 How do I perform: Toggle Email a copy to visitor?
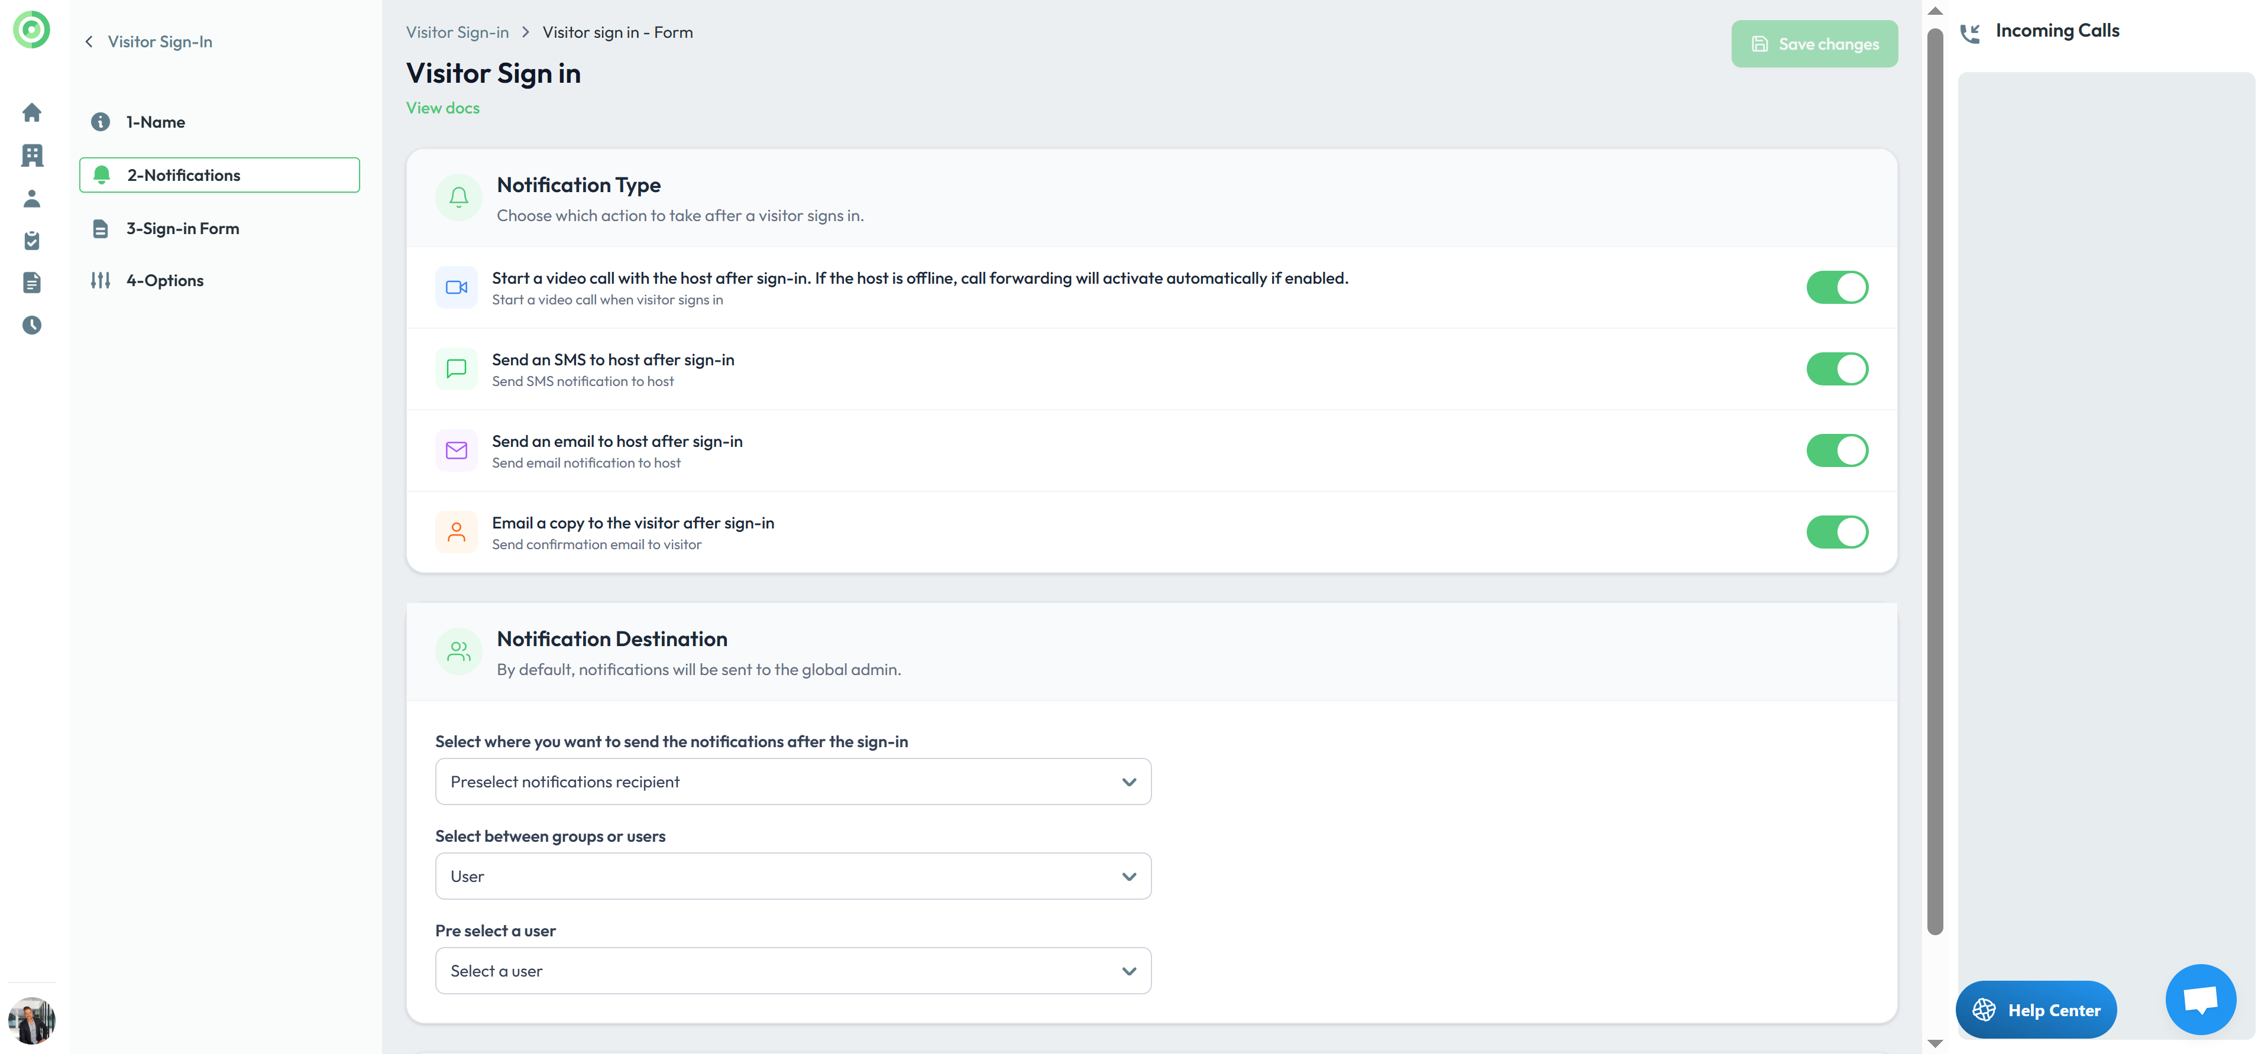1836,532
